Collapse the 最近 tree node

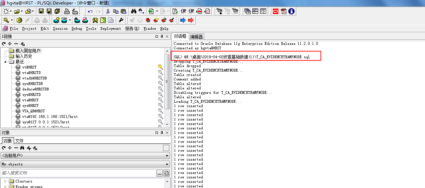tap(5, 62)
